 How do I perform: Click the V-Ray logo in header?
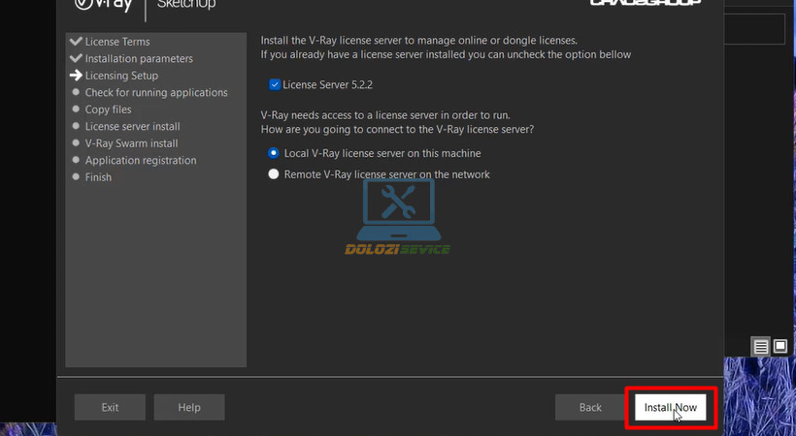pyautogui.click(x=104, y=5)
